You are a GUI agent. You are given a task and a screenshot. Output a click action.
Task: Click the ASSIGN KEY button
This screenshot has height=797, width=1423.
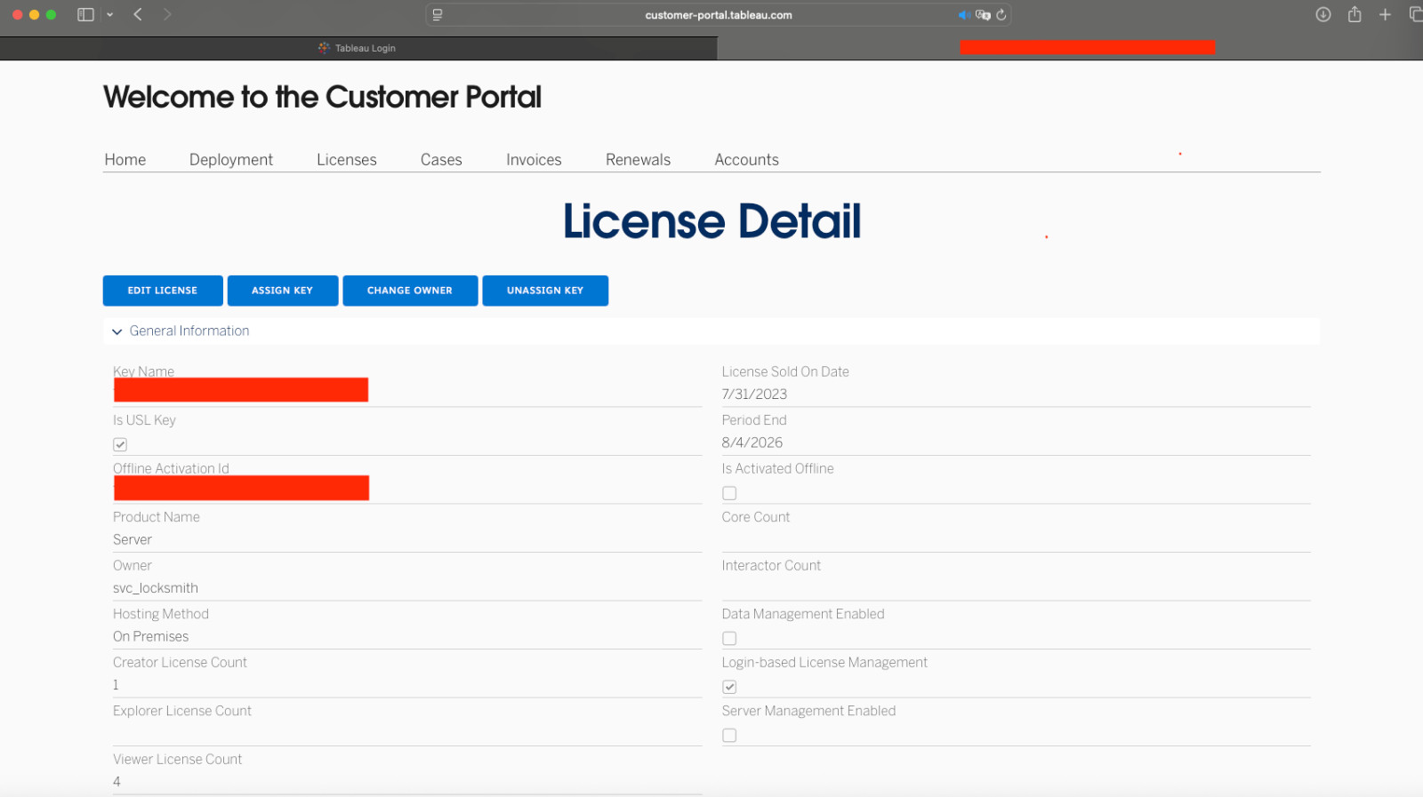(x=283, y=291)
